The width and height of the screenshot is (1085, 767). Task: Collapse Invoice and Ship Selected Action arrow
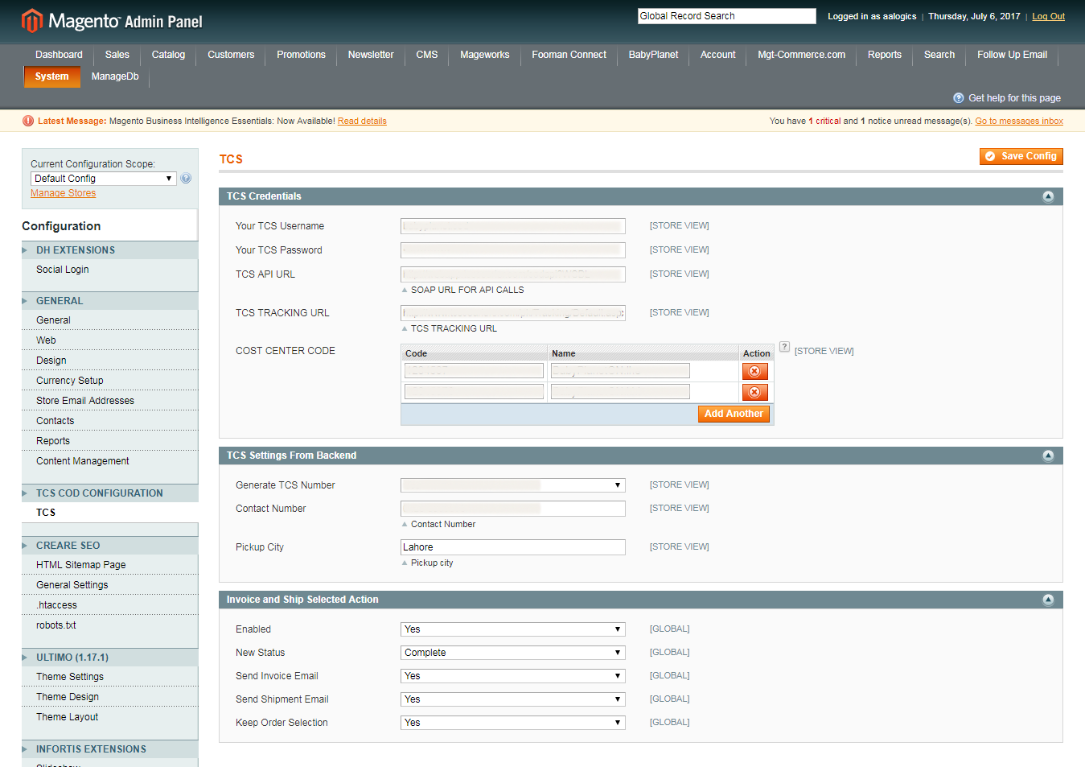pos(1048,600)
